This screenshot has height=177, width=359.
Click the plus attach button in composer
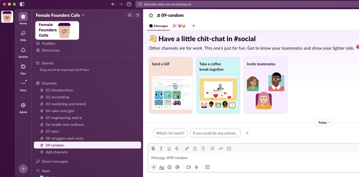(x=154, y=167)
